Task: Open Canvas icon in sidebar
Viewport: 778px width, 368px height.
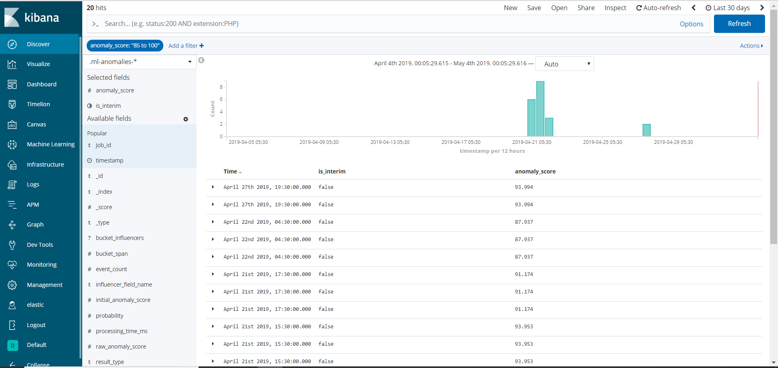Action: pos(12,124)
